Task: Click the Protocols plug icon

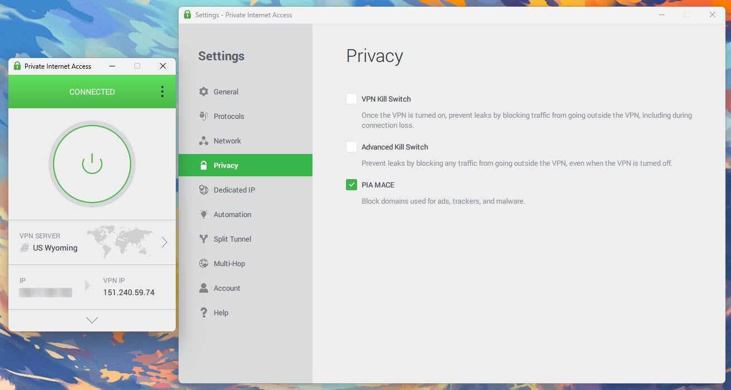Action: click(x=204, y=116)
